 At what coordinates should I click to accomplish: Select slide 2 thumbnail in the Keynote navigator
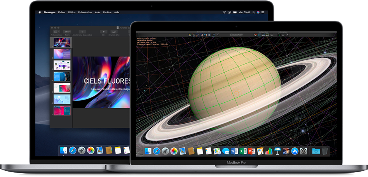pos(62,54)
